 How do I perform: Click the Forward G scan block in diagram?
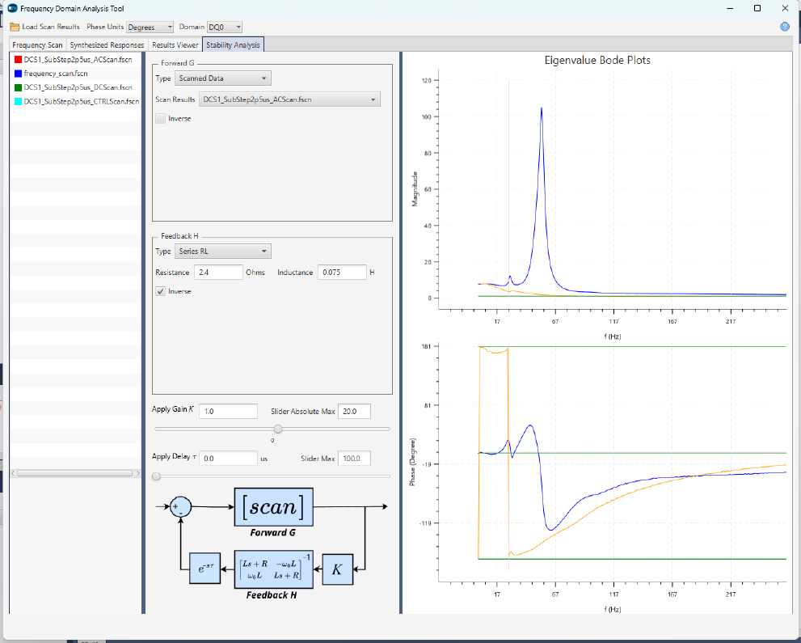coord(274,507)
